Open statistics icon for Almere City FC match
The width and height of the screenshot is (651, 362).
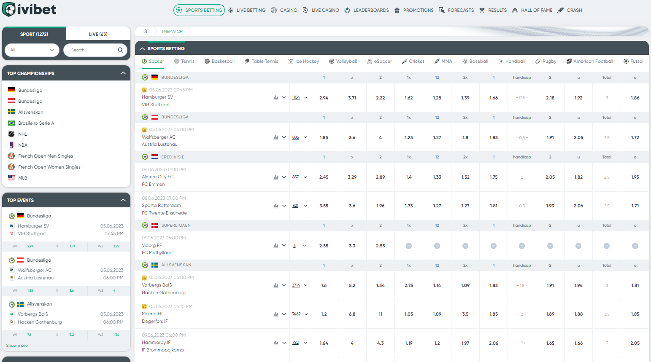(276, 177)
